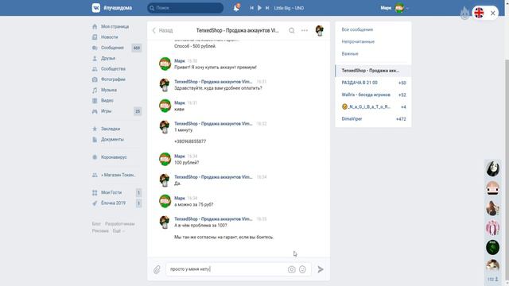Select Важные filter
The image size is (509, 286).
[x=350, y=53]
